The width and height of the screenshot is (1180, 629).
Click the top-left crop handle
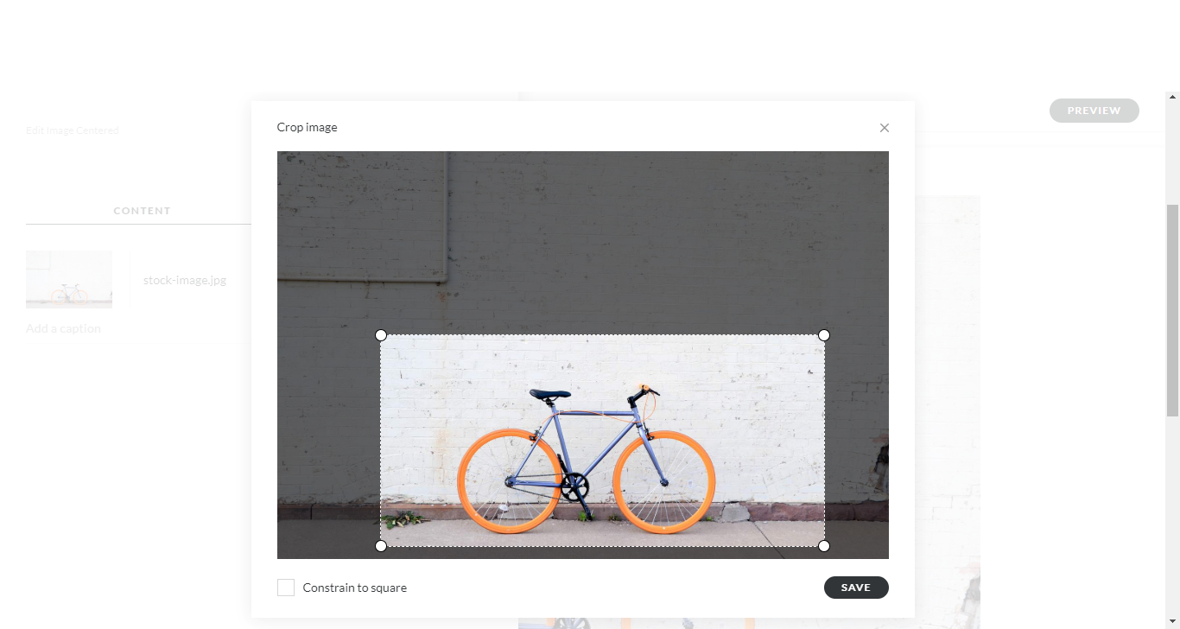pos(381,335)
